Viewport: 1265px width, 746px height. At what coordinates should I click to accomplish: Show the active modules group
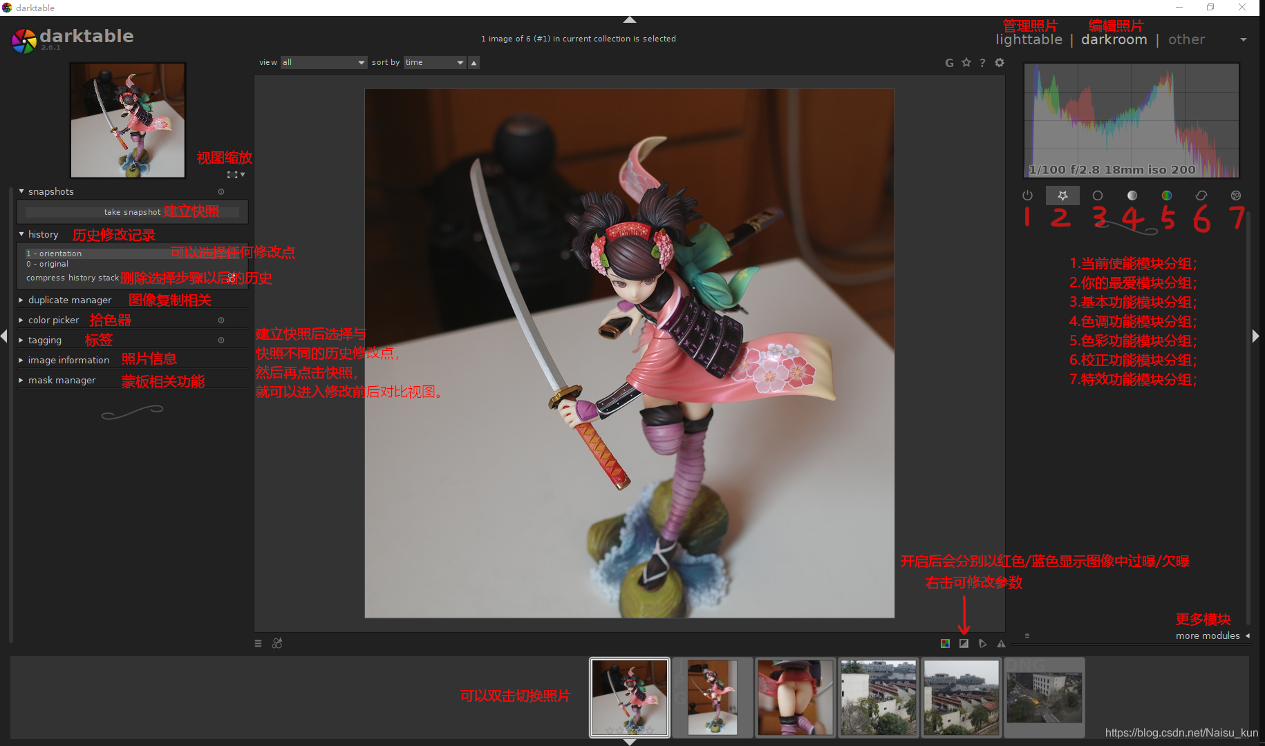tap(1027, 195)
